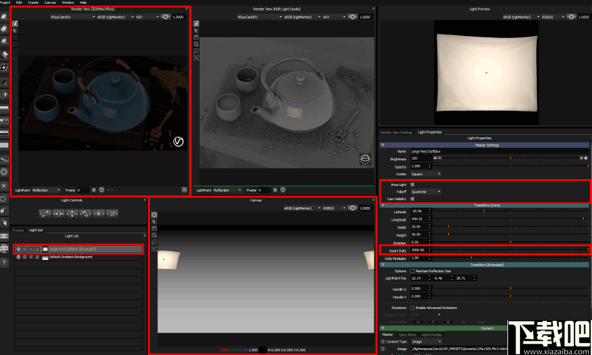Click Latitude slider handle
The image size is (592, 355).
484,211
